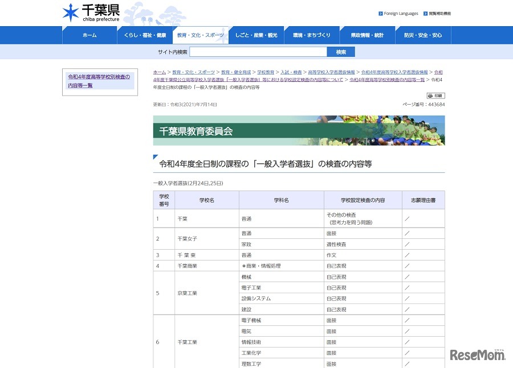Click the blue arrow icon beside 閲覧補助機能
Screen dimensions: 513x368
[x=426, y=13]
